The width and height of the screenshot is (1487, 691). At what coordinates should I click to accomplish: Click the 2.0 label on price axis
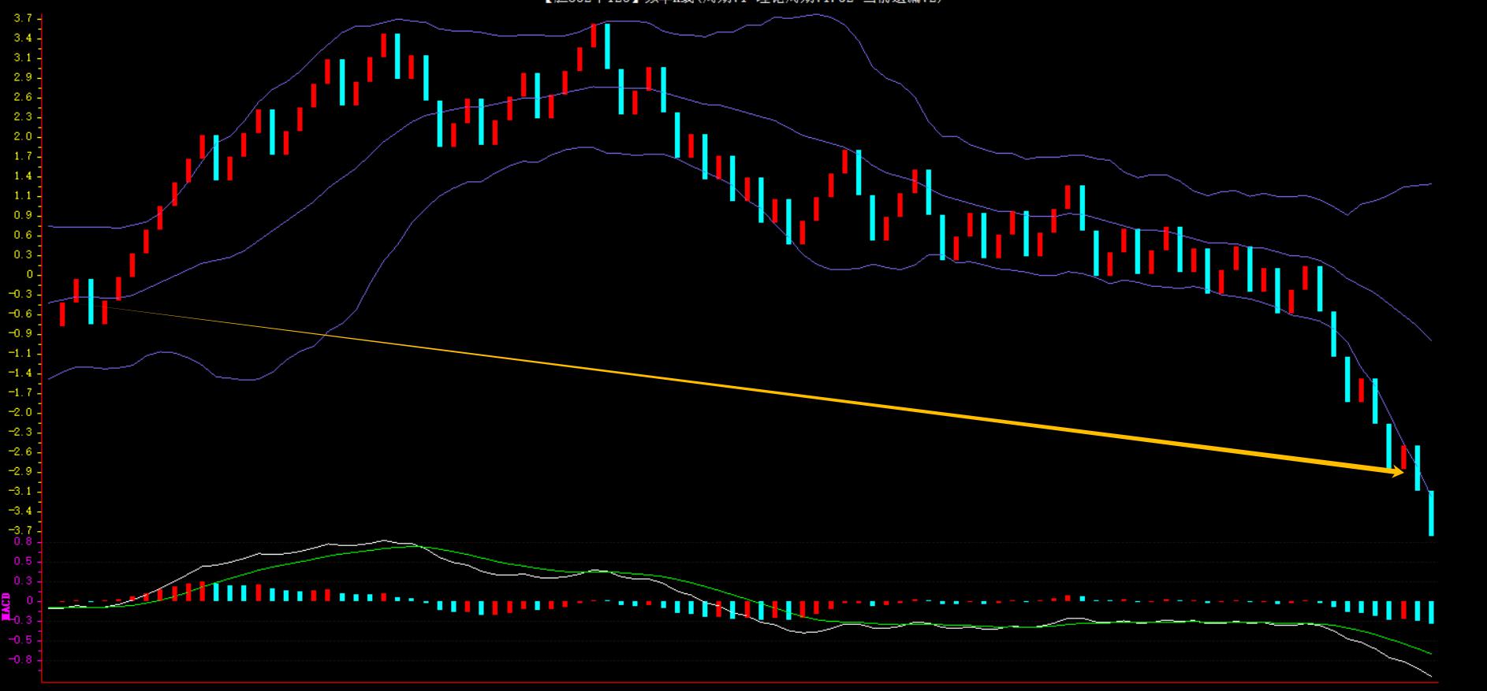[x=23, y=136]
